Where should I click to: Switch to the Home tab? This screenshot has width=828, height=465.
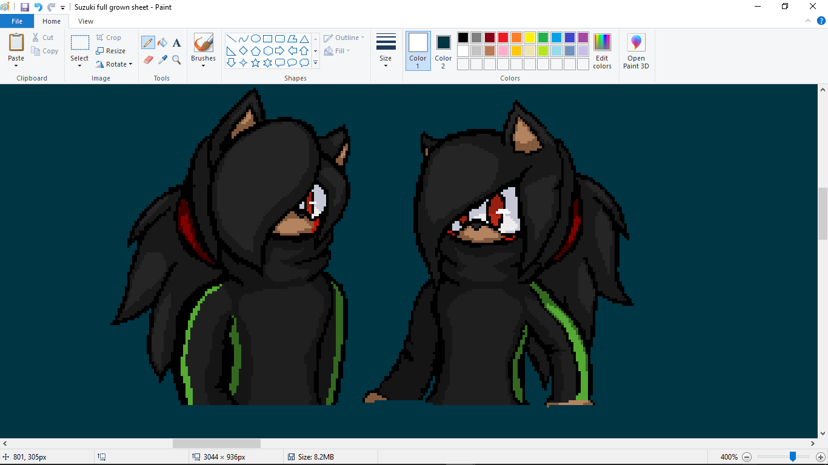click(52, 21)
